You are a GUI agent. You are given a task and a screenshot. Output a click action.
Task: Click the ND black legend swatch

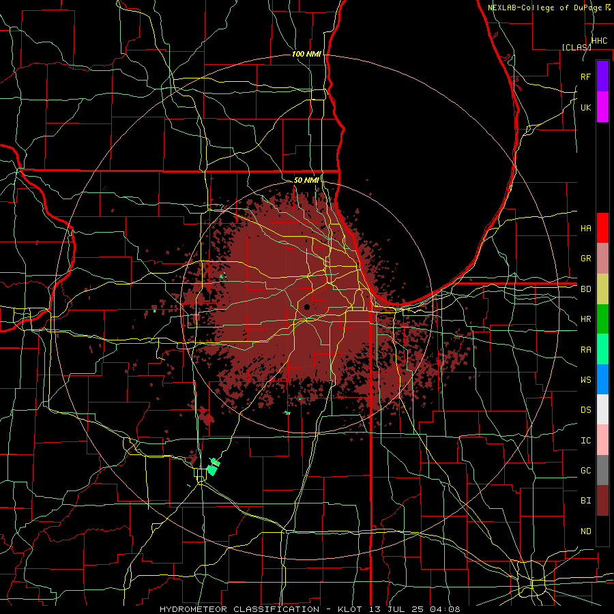[602, 531]
